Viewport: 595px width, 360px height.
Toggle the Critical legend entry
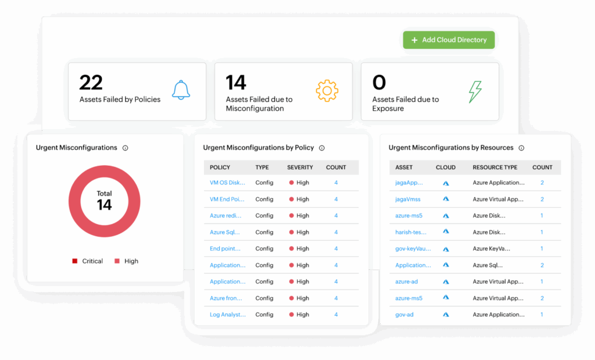point(88,261)
